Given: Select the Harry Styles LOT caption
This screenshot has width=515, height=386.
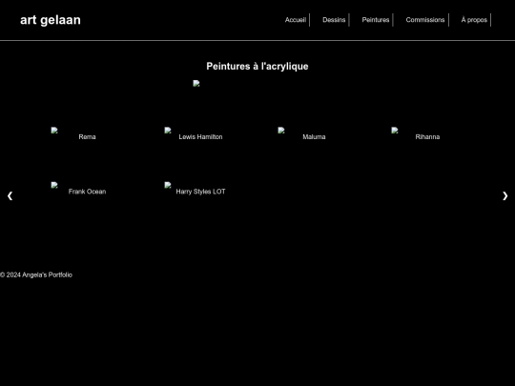Looking at the screenshot, I should [200, 192].
